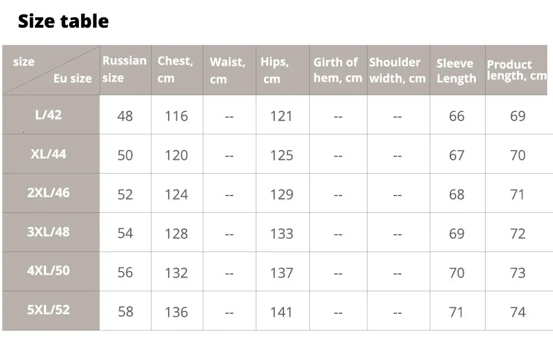Select the Russian size column header
This screenshot has width=553, height=338.
[x=124, y=69]
